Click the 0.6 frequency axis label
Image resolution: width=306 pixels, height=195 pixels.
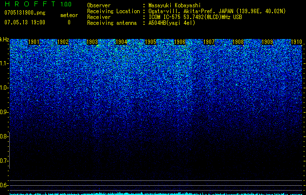[x=4, y=185]
